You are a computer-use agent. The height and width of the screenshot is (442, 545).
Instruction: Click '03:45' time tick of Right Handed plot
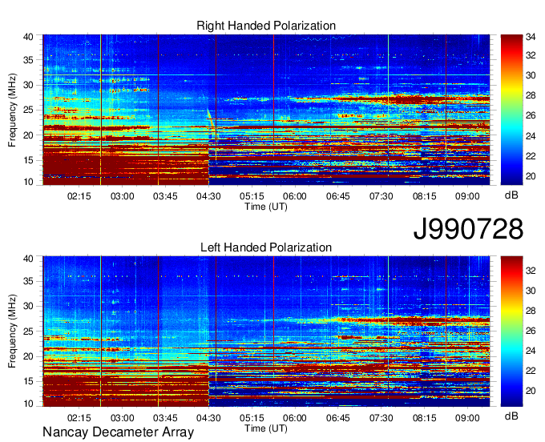(165, 196)
